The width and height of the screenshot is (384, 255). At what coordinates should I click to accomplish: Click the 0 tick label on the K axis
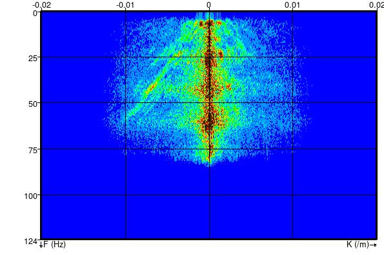coord(208,5)
